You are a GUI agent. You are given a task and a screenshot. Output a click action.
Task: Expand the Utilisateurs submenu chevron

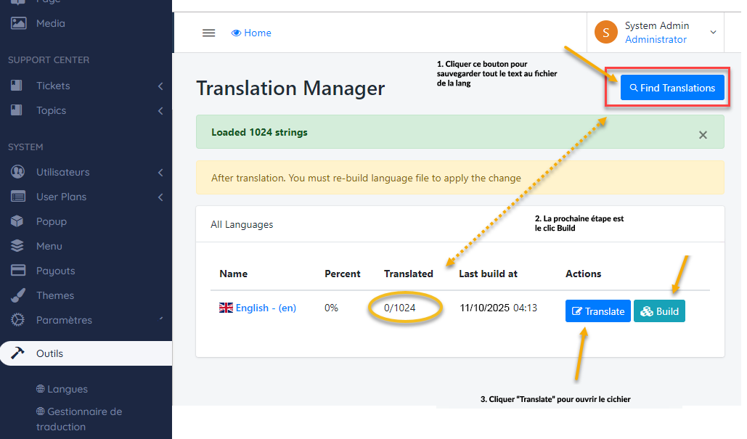point(160,173)
